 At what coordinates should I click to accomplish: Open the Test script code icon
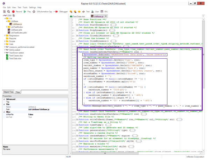[x=83, y=12]
